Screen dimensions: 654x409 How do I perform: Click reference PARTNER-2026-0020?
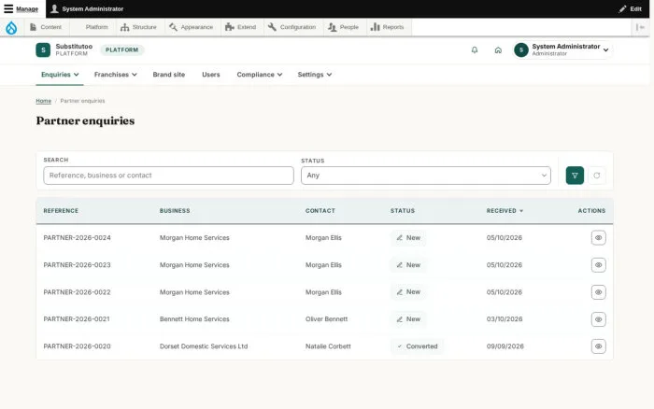(x=78, y=346)
